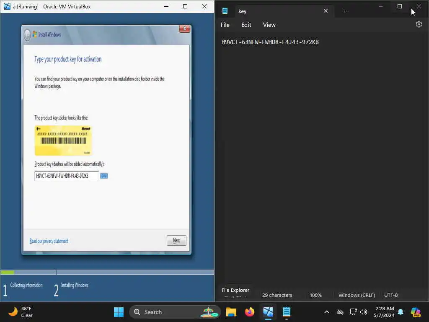This screenshot has height=322, width=429.
Task: Show hidden tray icons chevron
Action: click(327, 312)
